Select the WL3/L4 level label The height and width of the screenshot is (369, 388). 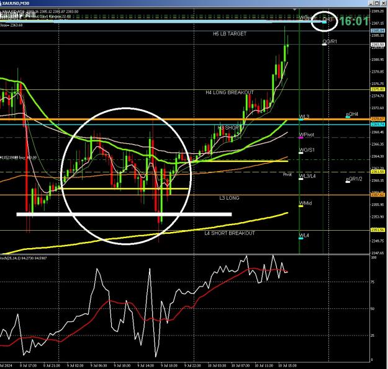pos(307,176)
